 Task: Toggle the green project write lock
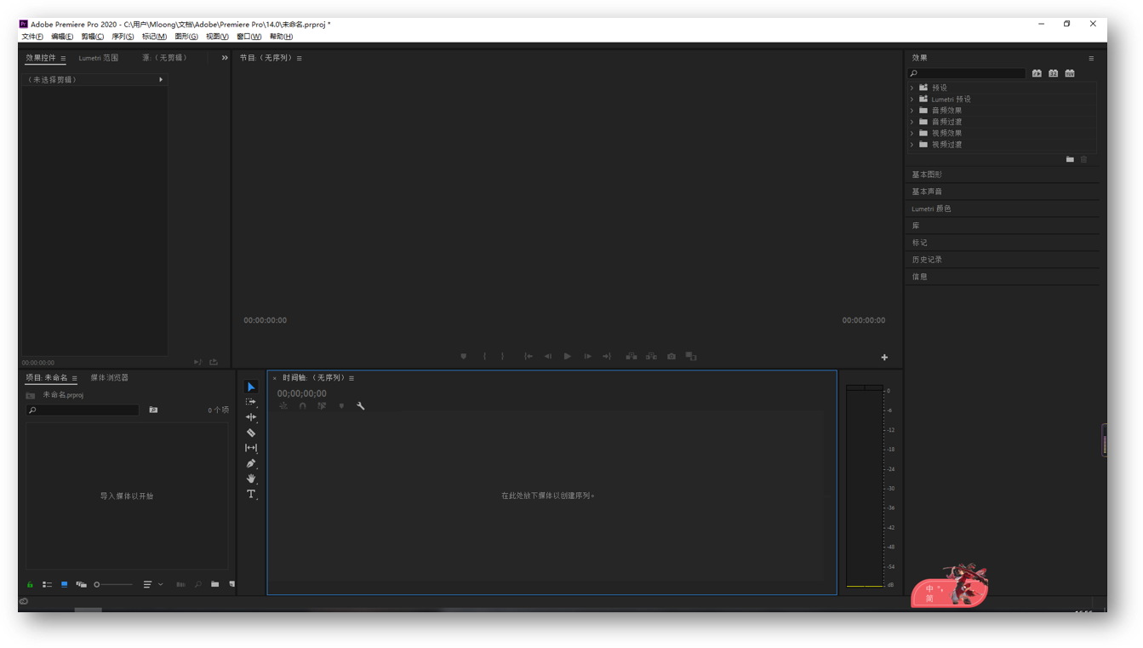click(30, 584)
